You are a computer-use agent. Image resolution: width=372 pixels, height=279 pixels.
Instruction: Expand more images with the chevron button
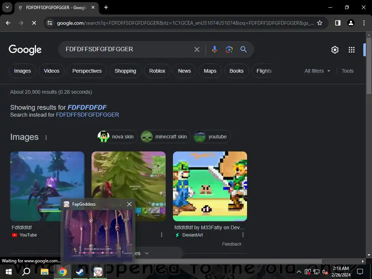147,253
